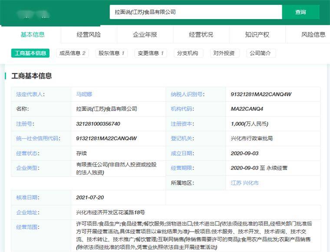Select the 知识产权 tab
330x252 pixels.
[257, 34]
